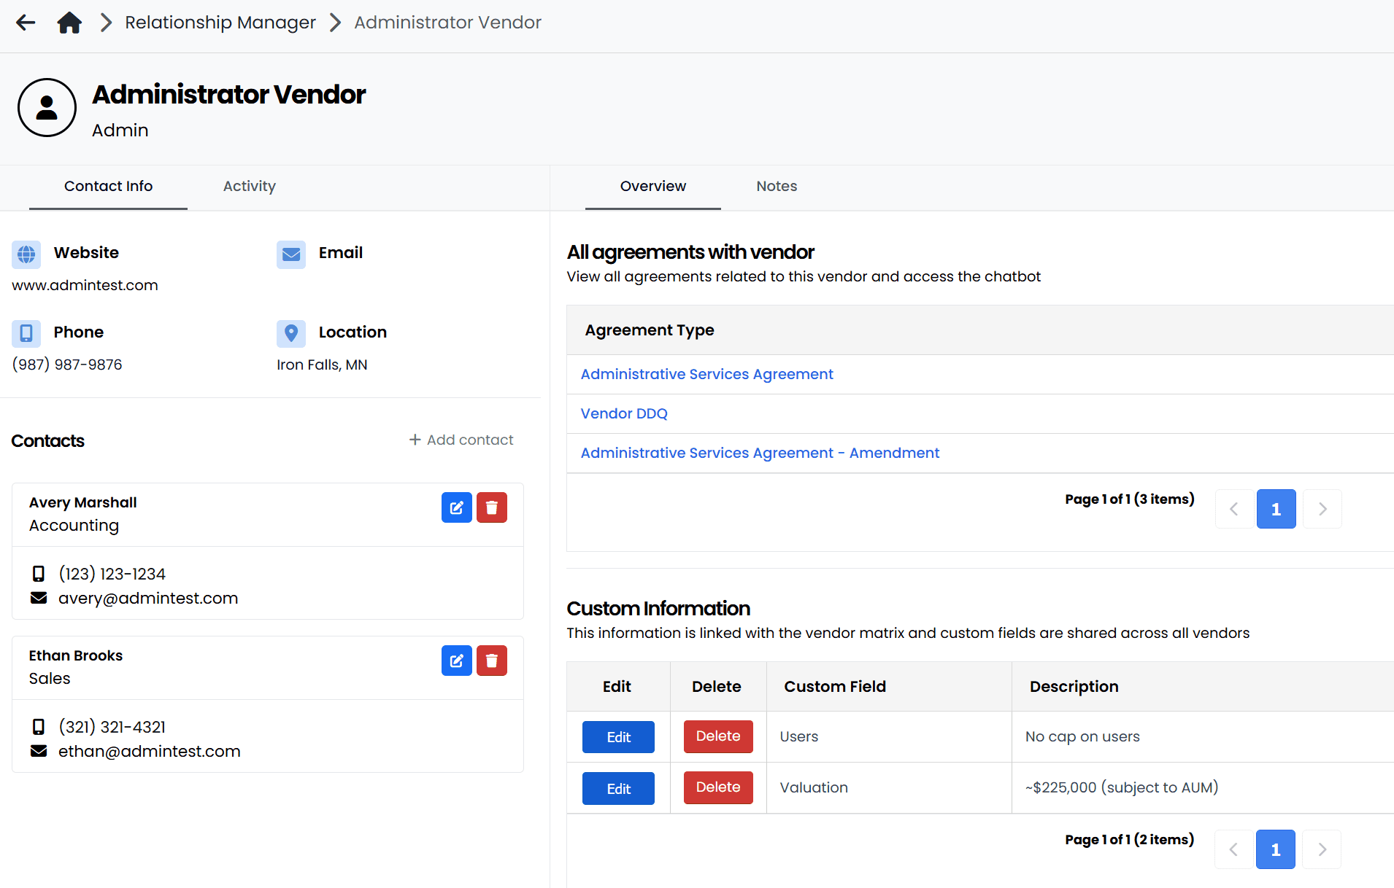
Task: Select page 1 of custom information
Action: coord(1276,849)
